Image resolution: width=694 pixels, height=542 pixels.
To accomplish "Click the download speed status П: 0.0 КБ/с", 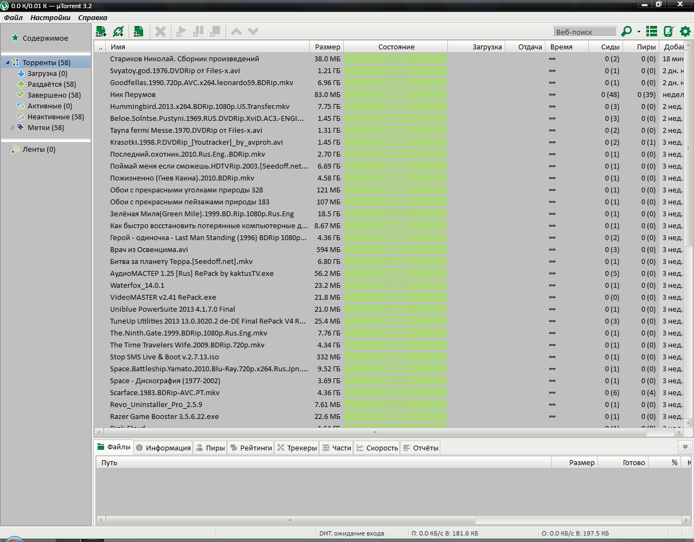I will [445, 533].
